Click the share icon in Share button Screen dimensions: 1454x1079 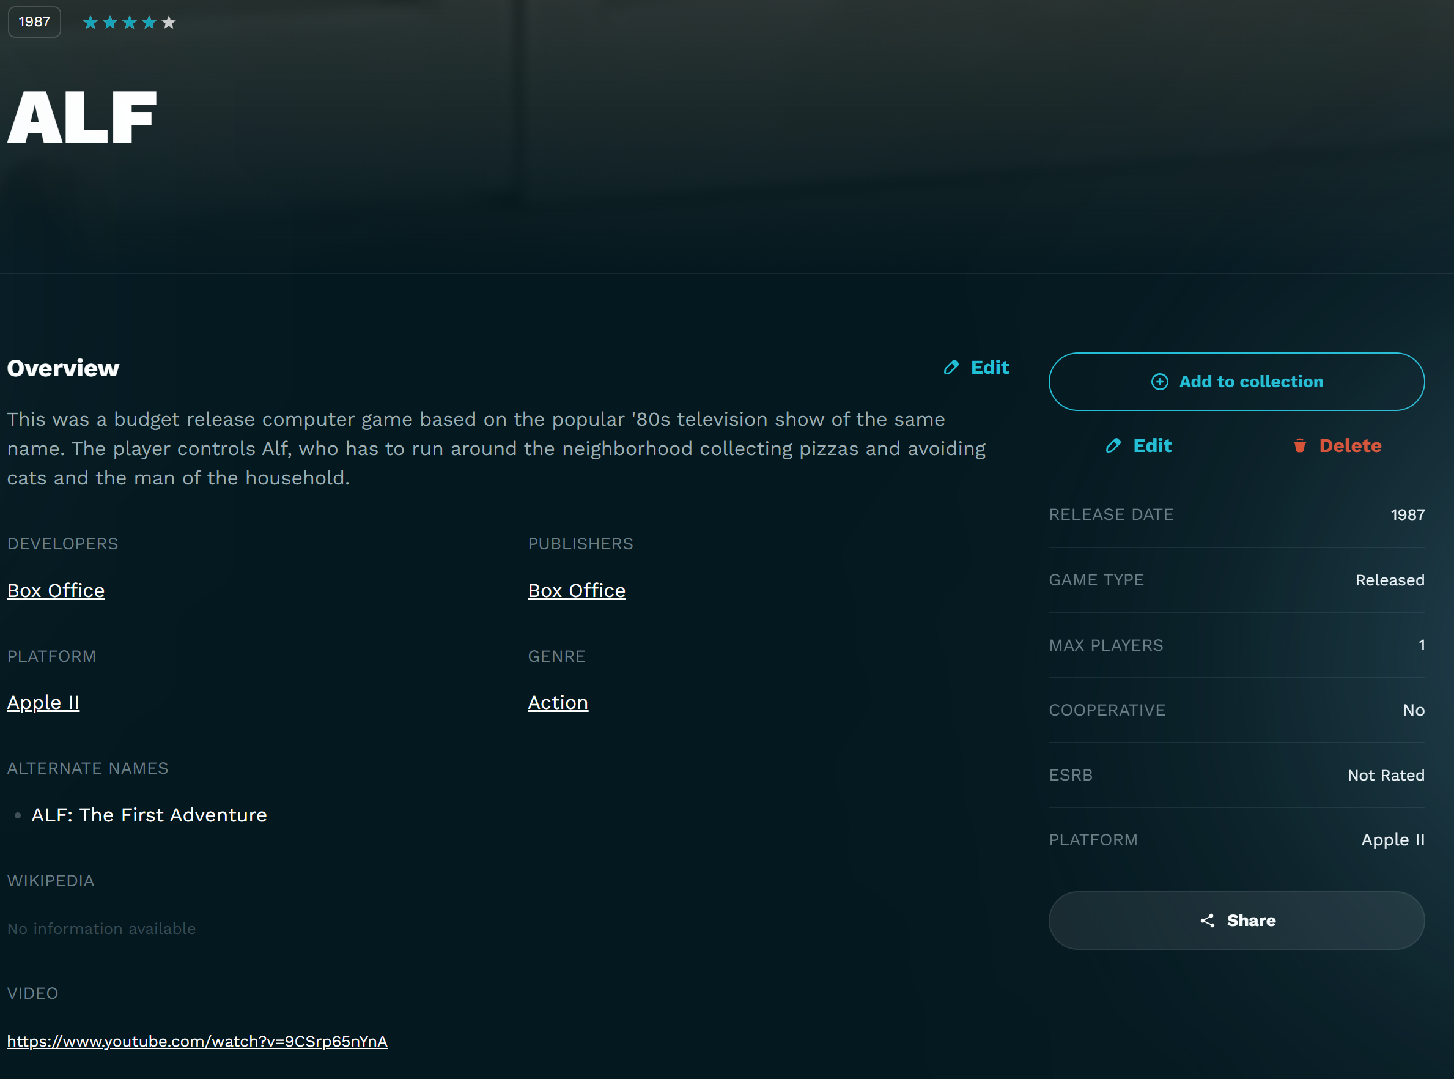click(1207, 921)
